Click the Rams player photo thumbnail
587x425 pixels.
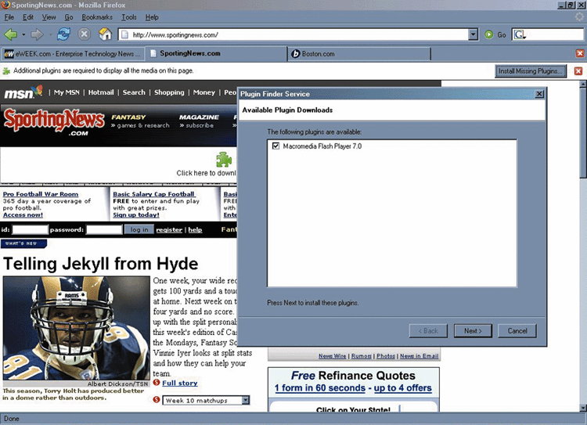tap(77, 328)
